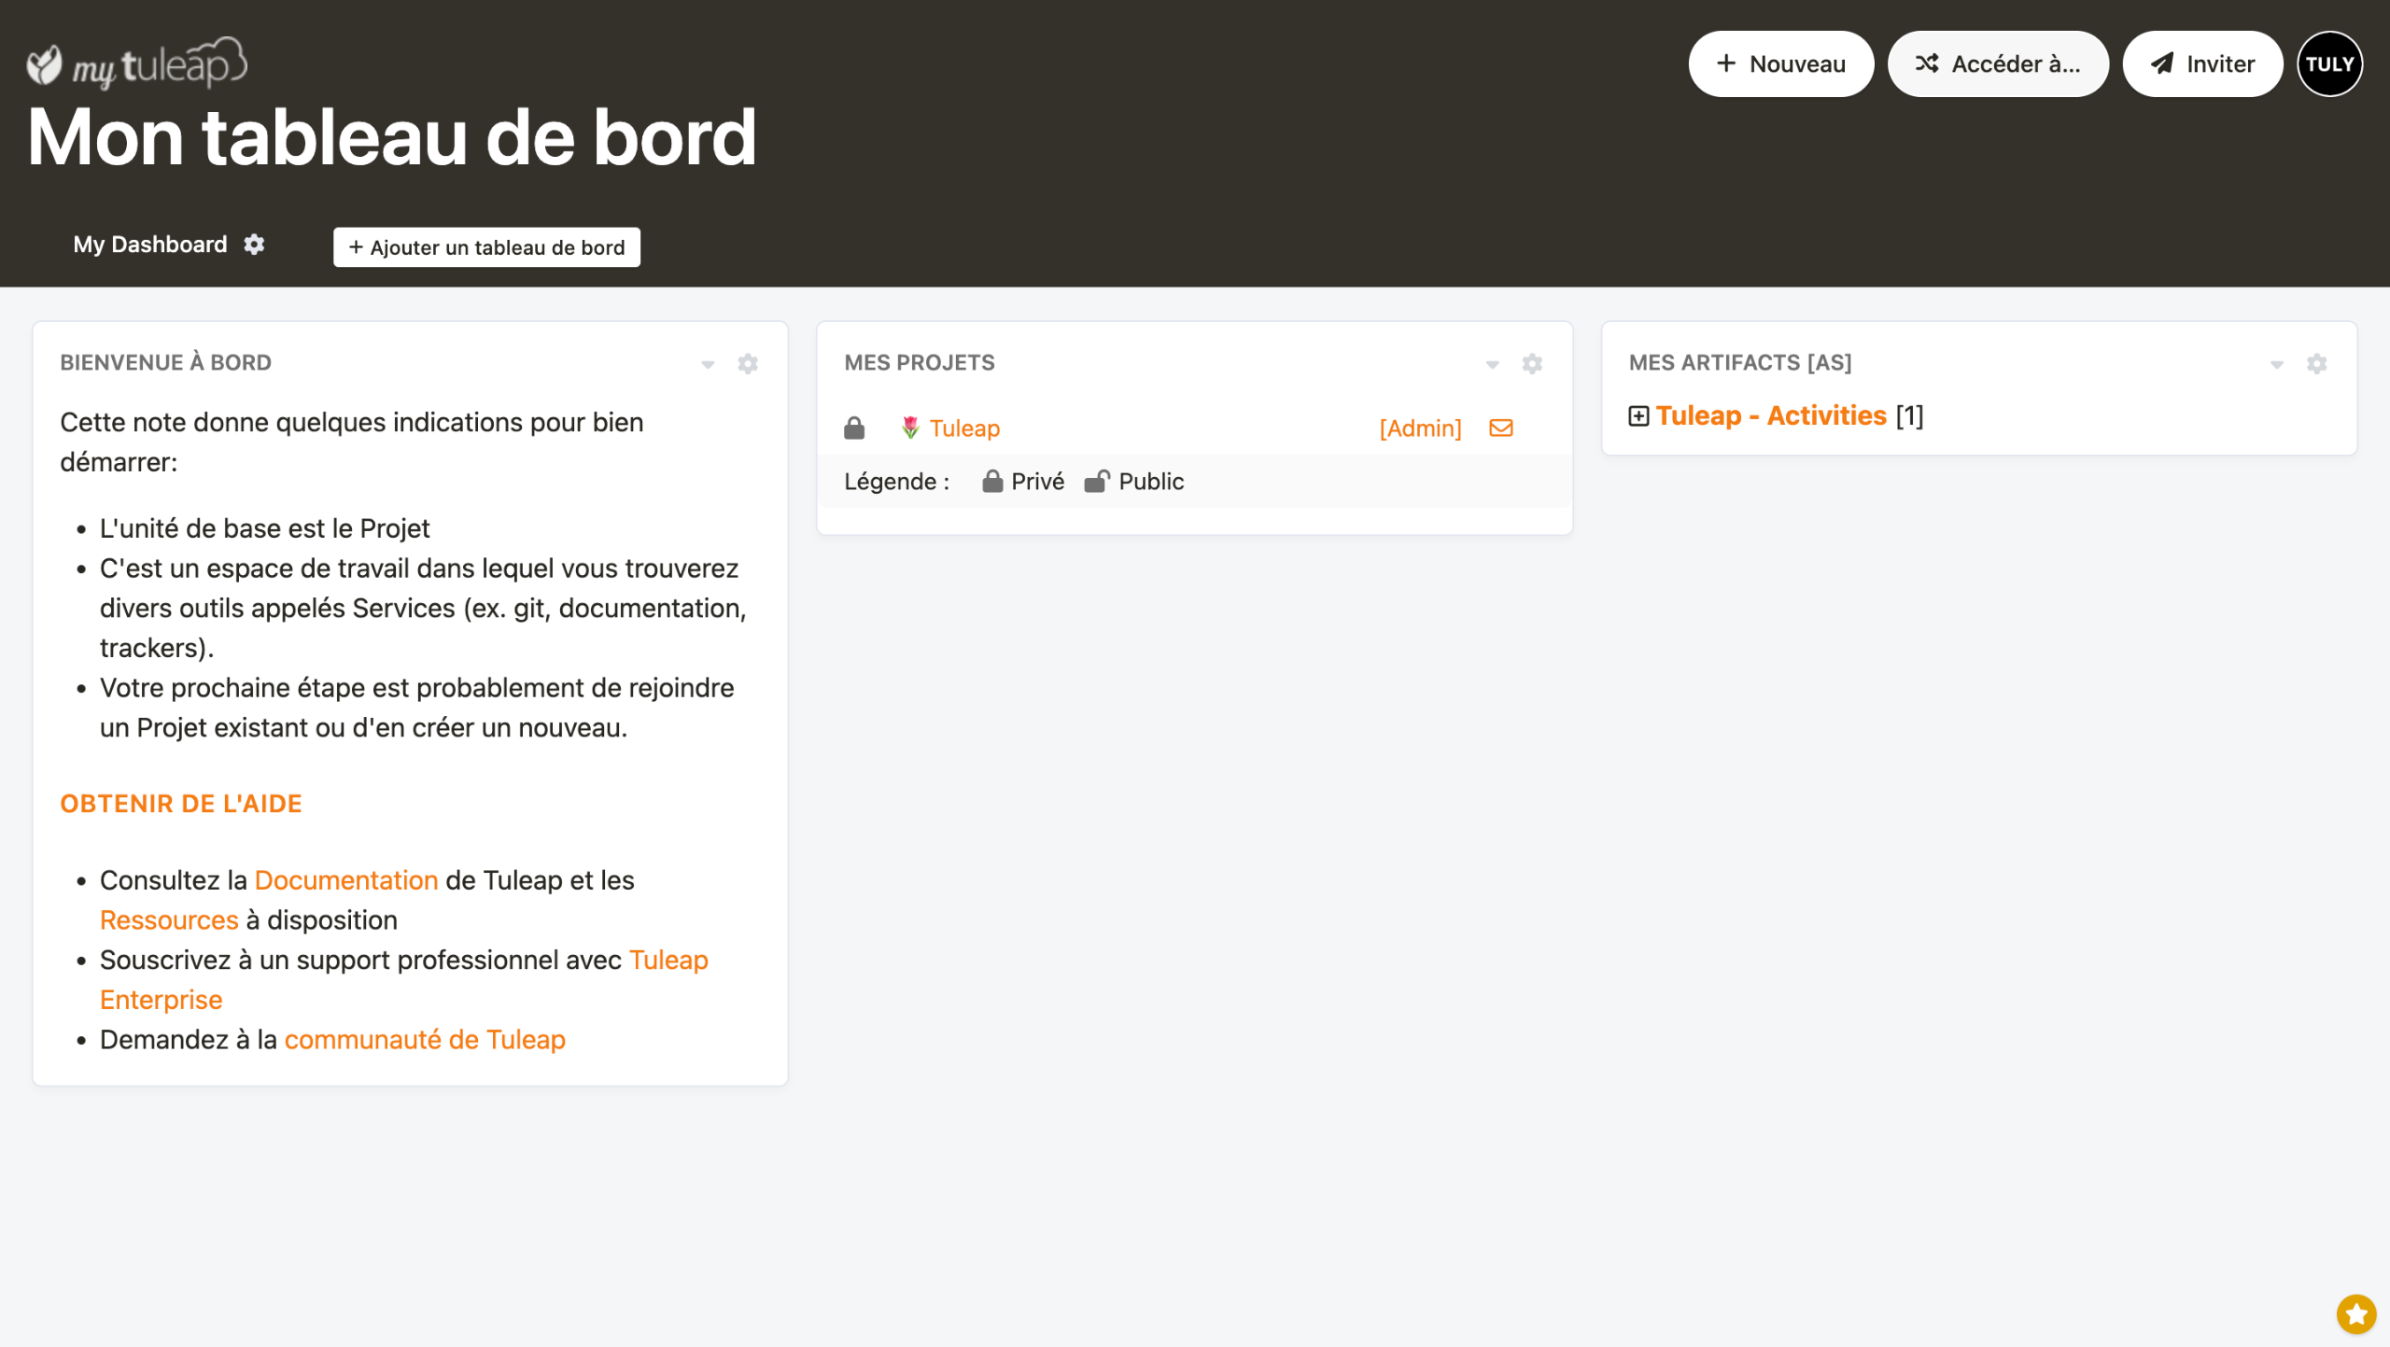Collapse the Mes Artifacts widget
The height and width of the screenshot is (1347, 2390).
tap(2276, 364)
